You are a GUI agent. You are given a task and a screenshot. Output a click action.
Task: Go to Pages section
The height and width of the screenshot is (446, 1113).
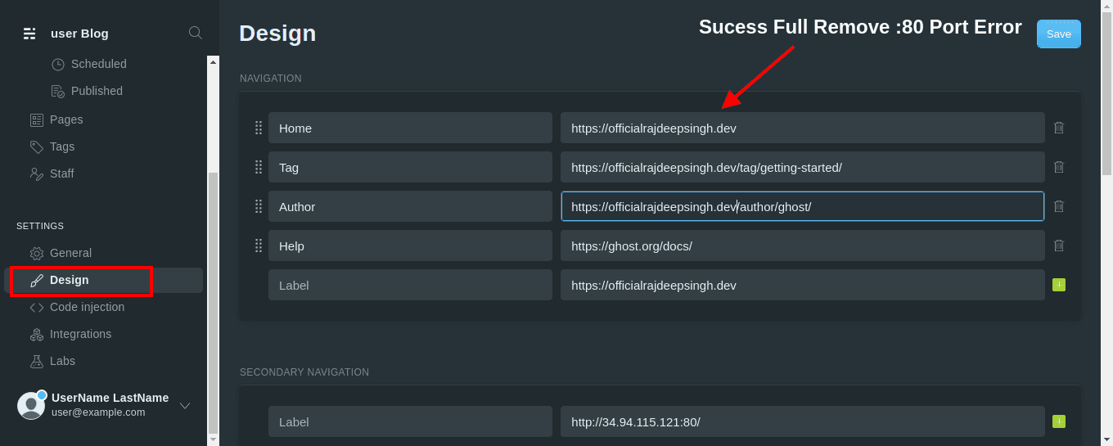point(66,119)
